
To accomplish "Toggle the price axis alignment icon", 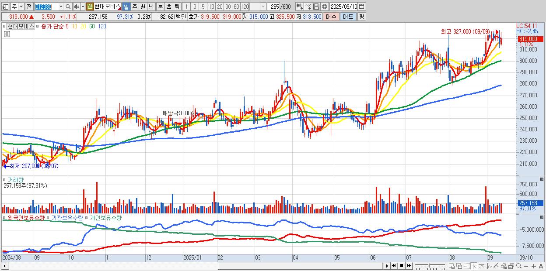I will point(475,266).
